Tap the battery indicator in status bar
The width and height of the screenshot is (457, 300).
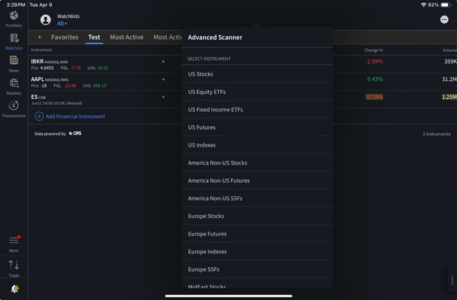tap(446, 5)
